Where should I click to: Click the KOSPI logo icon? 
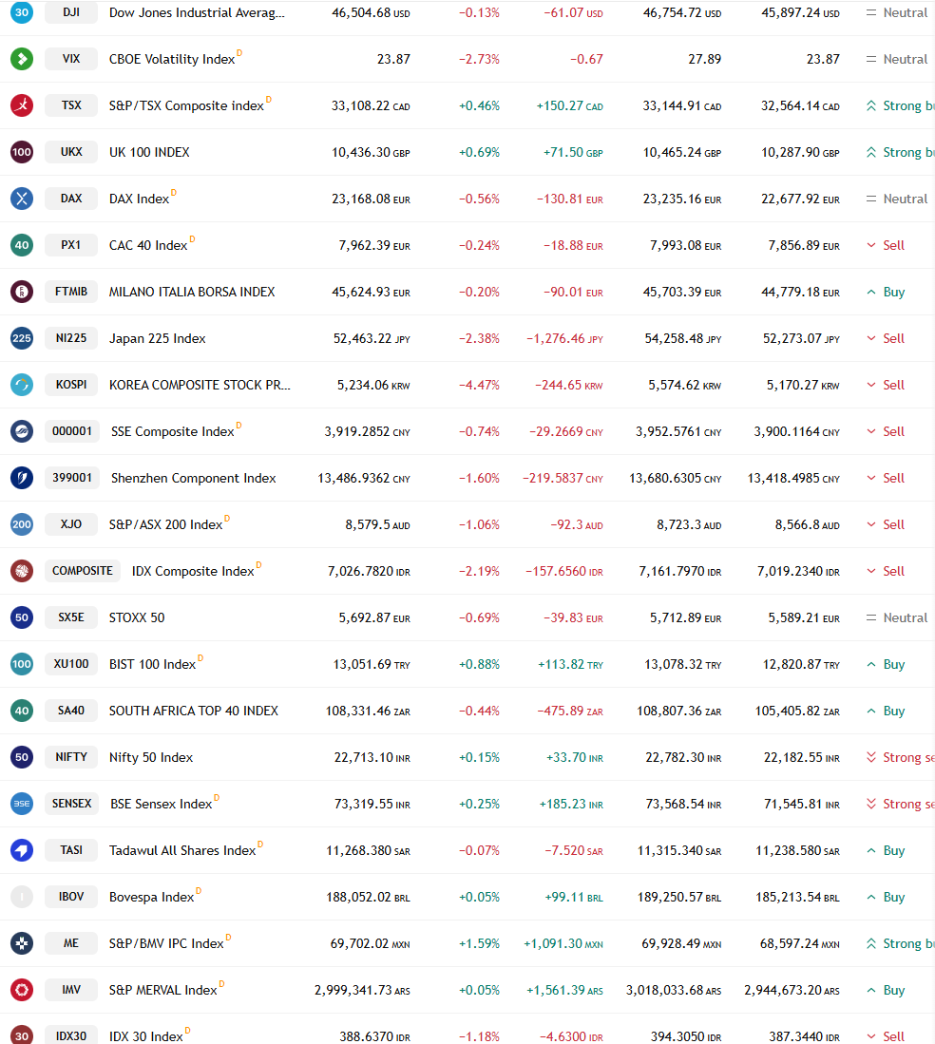[x=21, y=385]
